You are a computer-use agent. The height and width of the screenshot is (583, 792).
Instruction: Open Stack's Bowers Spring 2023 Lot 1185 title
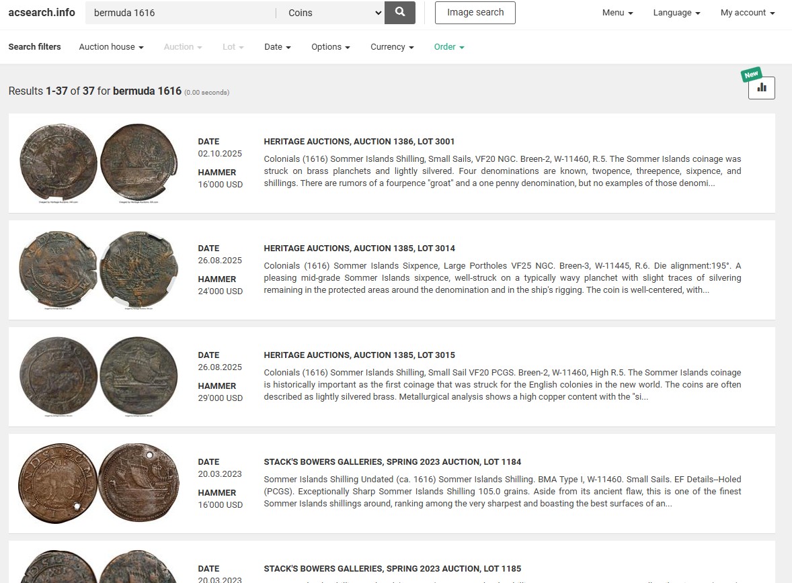[392, 569]
